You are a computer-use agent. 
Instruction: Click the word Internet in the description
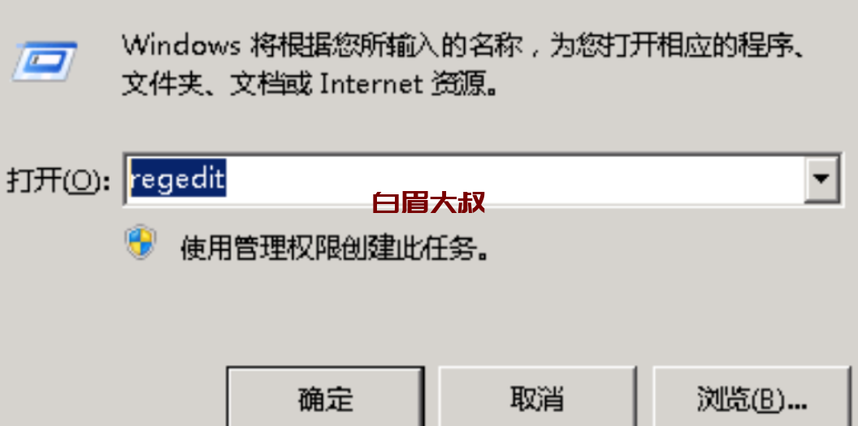[371, 85]
